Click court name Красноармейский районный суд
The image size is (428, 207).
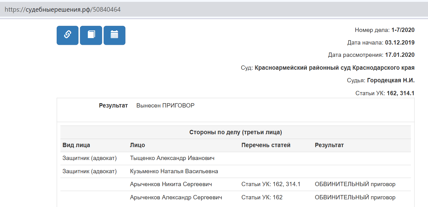pos(334,68)
